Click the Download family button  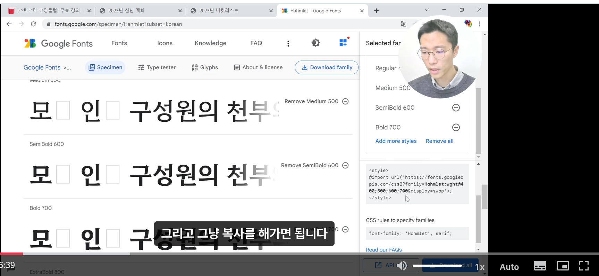327,67
